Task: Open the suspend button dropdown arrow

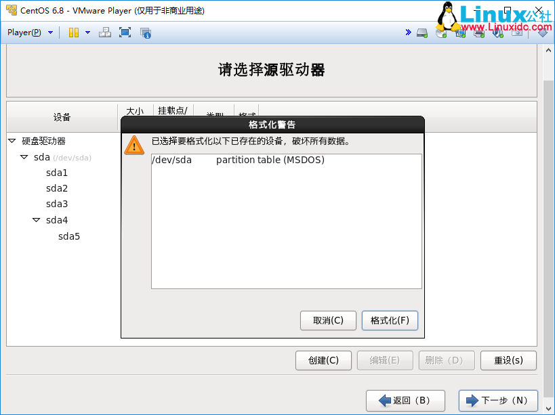Action: tap(87, 32)
